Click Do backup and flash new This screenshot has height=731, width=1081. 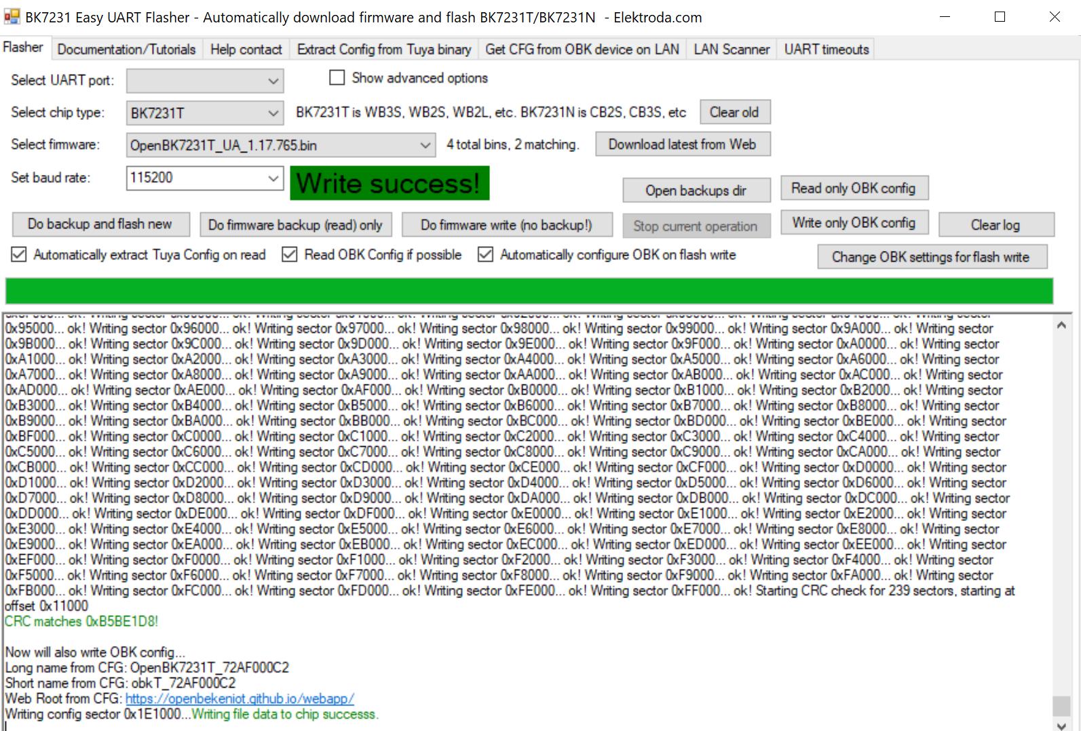coord(100,224)
